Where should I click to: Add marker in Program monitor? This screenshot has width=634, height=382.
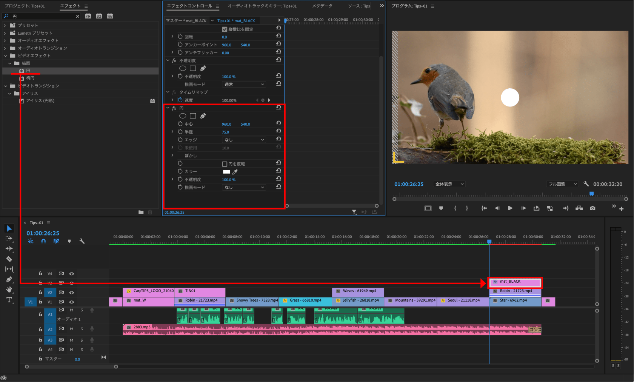tap(441, 208)
